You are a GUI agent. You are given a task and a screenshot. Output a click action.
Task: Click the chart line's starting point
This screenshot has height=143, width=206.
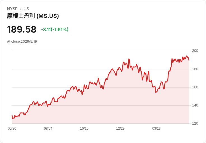pyautogui.click(x=12, y=116)
